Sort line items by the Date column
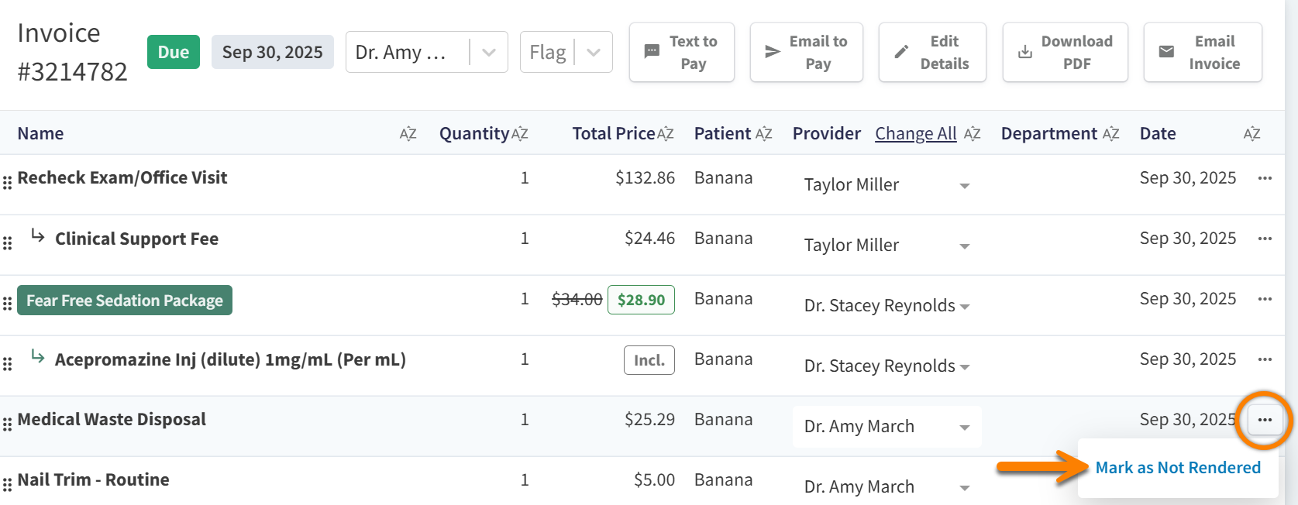The height and width of the screenshot is (505, 1298). (1252, 134)
